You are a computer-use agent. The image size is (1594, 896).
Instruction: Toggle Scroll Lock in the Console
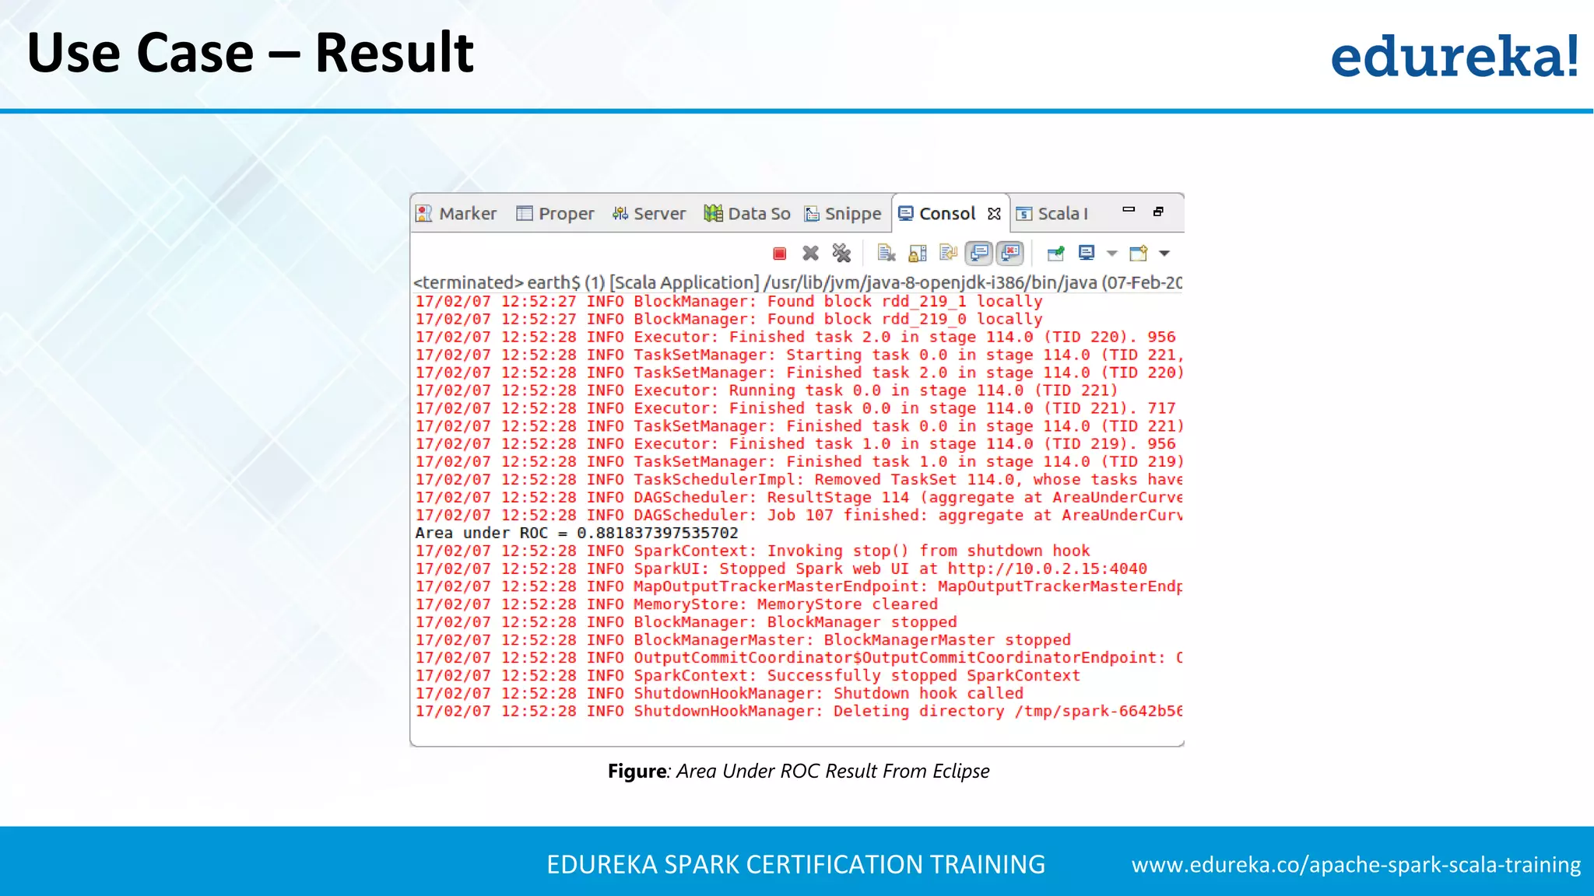point(918,254)
